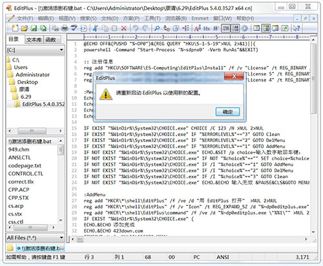This screenshot has width=323, height=266.
Task: Select codepage.txt in the file list
Action: [x=25, y=166]
